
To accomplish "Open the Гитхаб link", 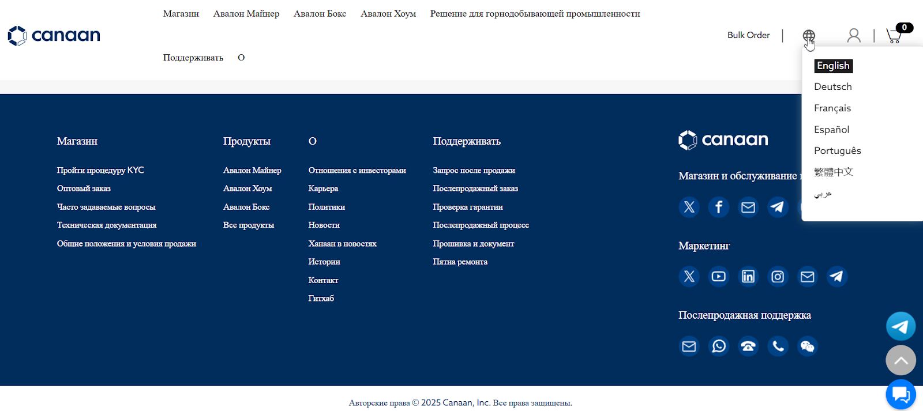I will (321, 298).
